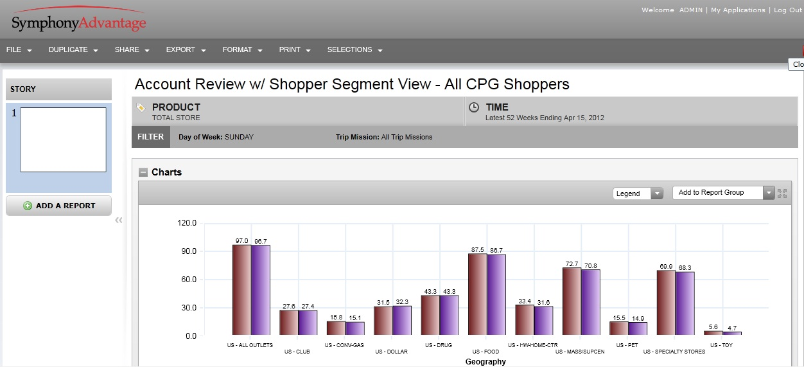Click the green plus Add Report icon
Image resolution: width=804 pixels, height=367 pixels.
(x=28, y=206)
